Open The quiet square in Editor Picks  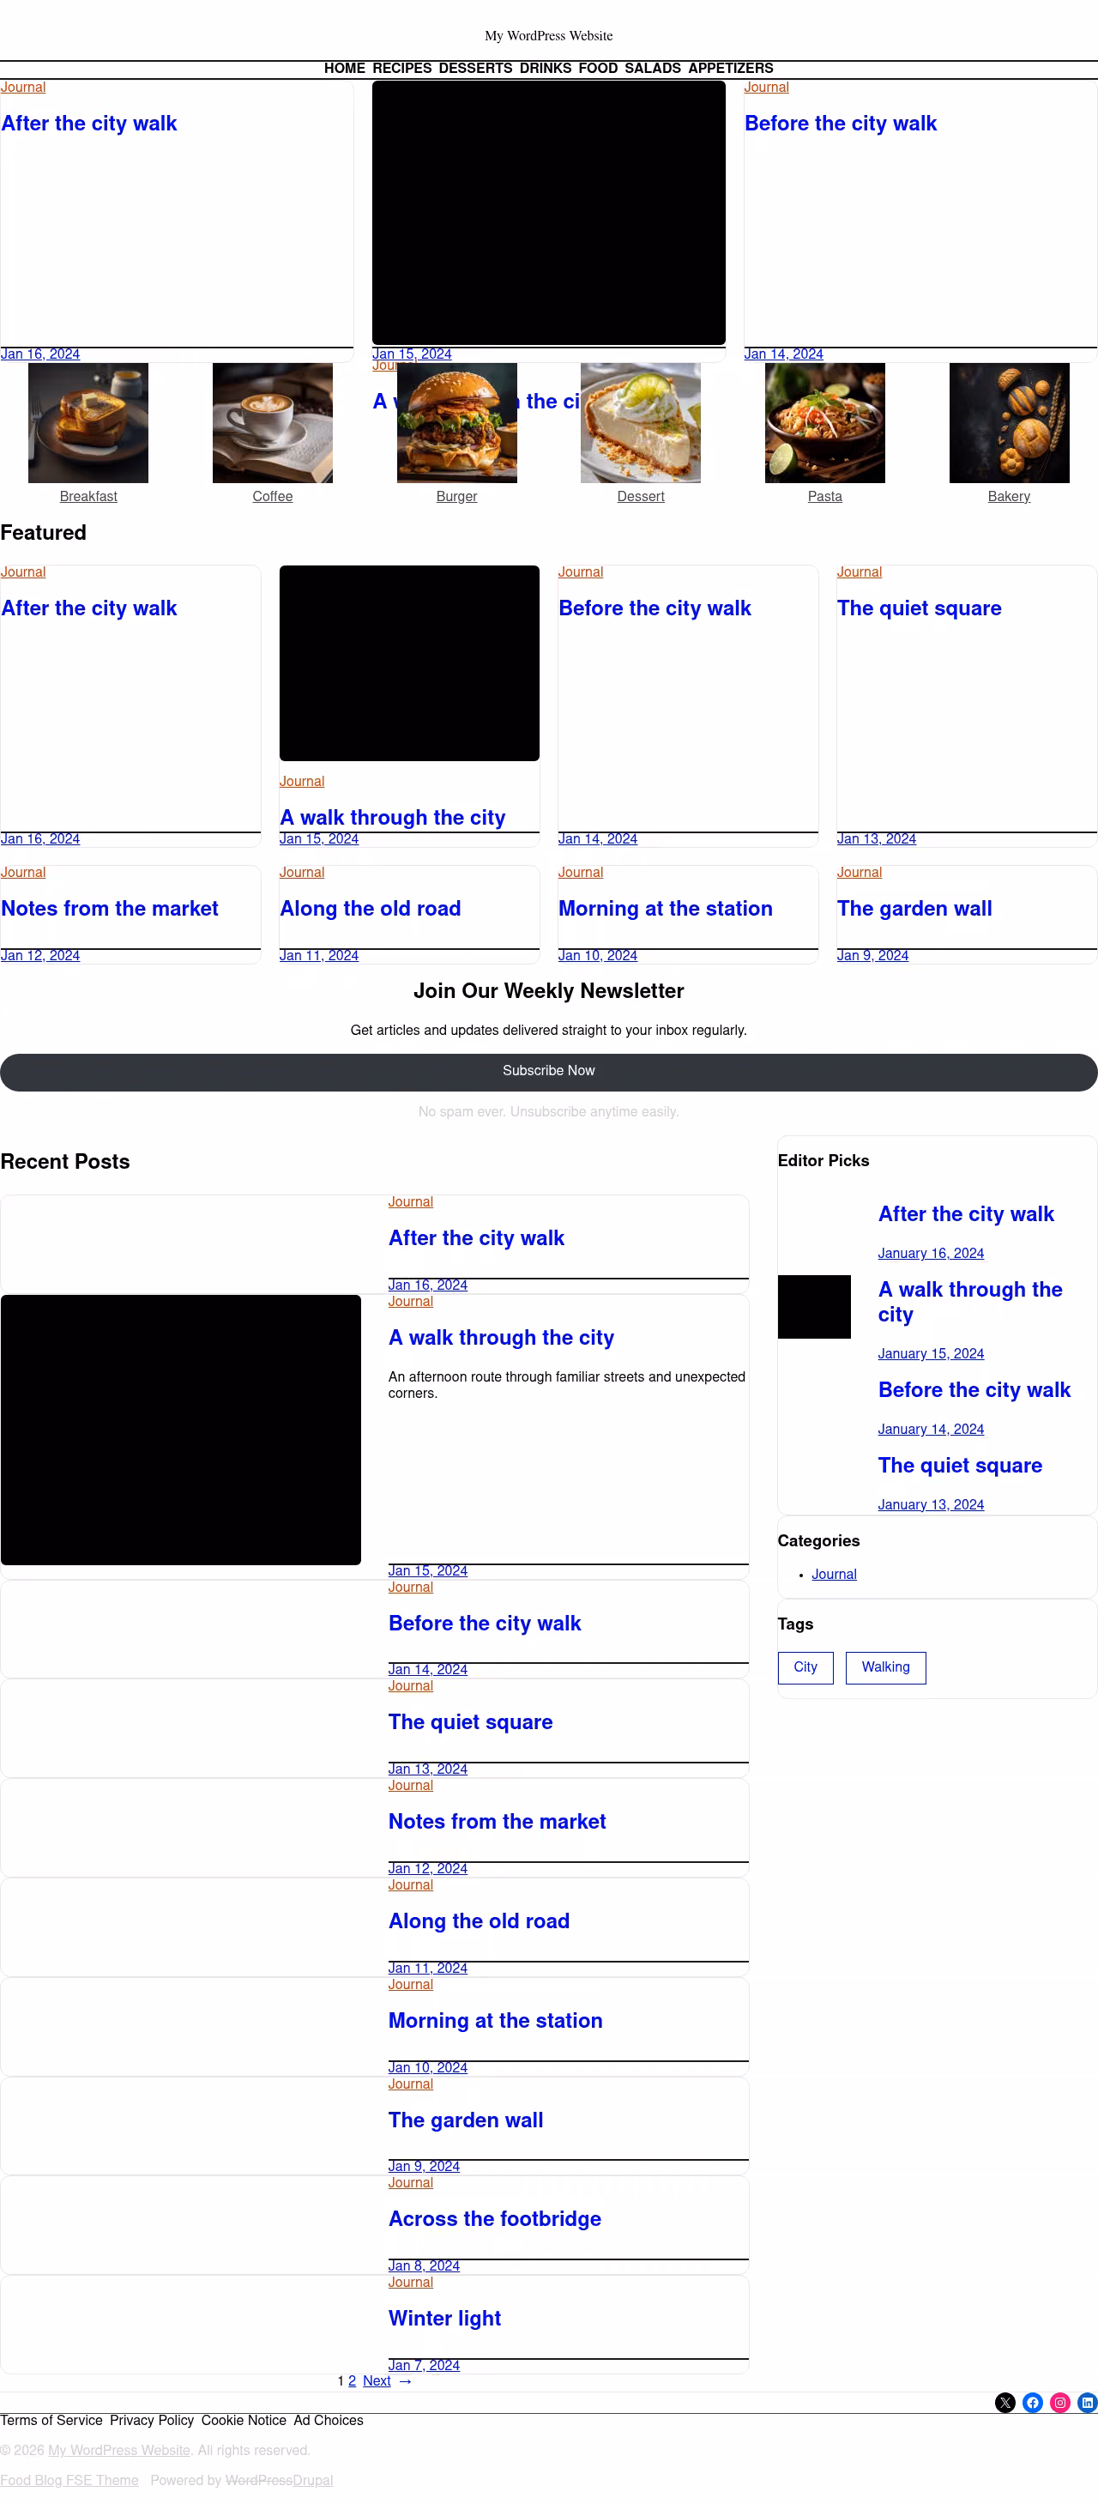(x=960, y=1466)
